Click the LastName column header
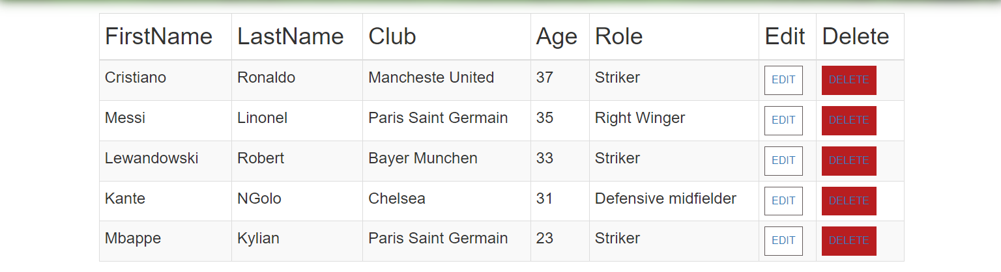The height and width of the screenshot is (272, 1001). (x=290, y=36)
